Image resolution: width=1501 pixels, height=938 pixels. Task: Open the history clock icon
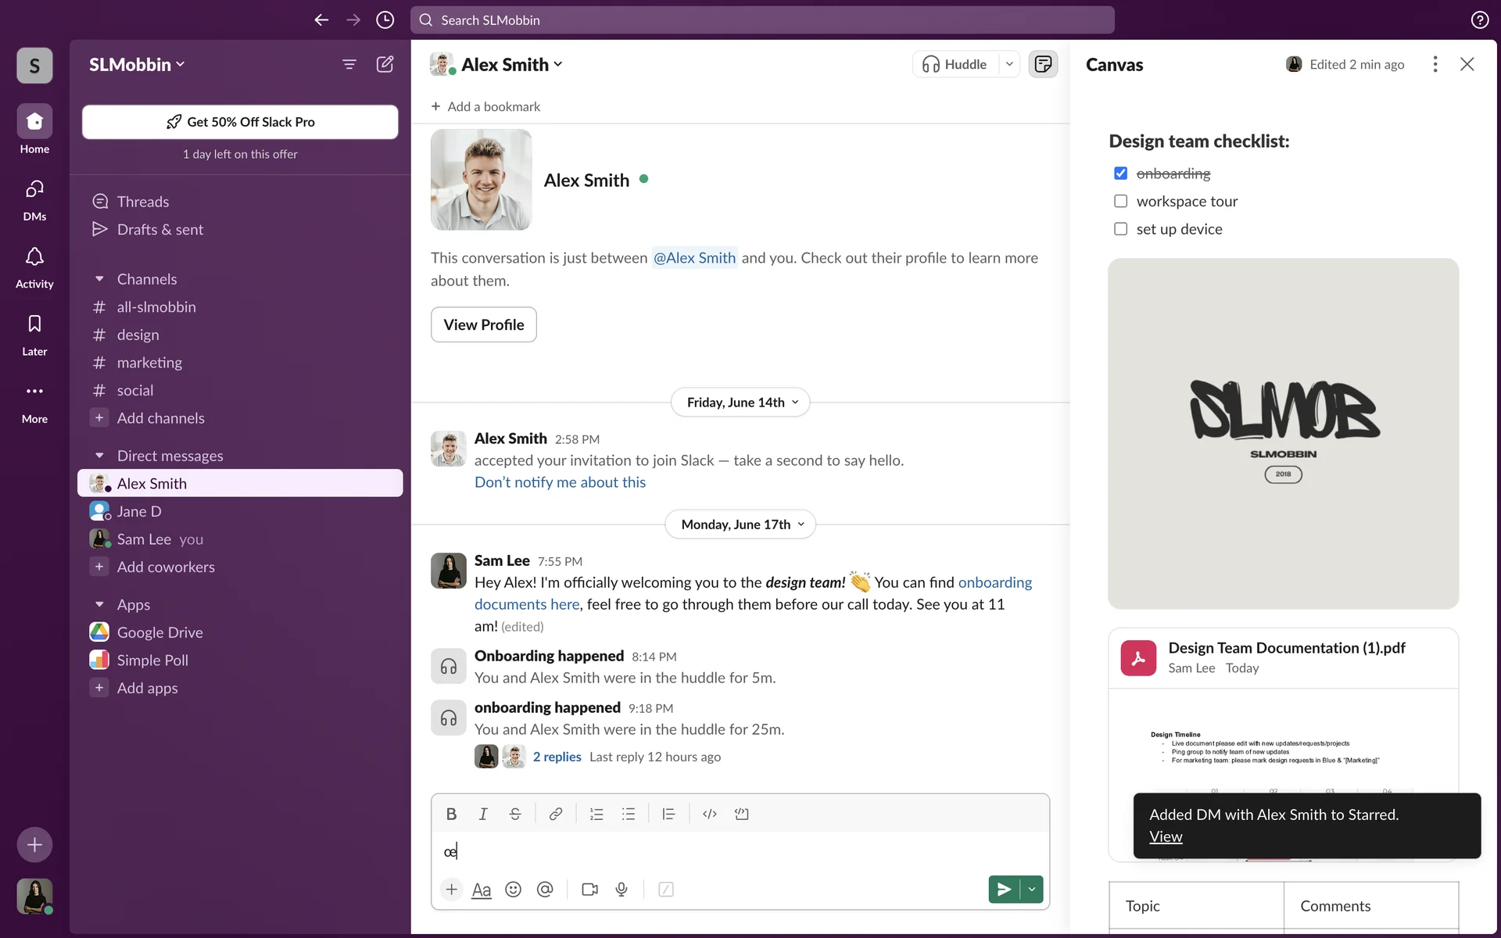385,20
